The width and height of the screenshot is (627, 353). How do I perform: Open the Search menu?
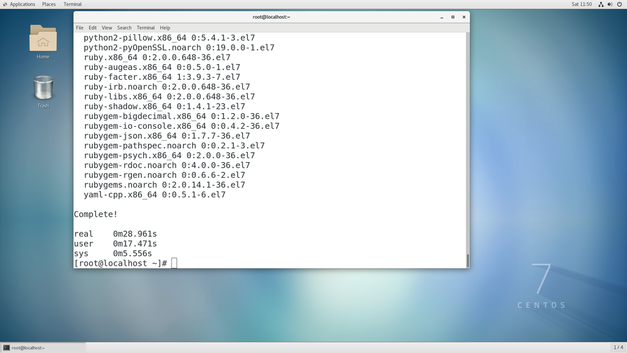point(124,28)
